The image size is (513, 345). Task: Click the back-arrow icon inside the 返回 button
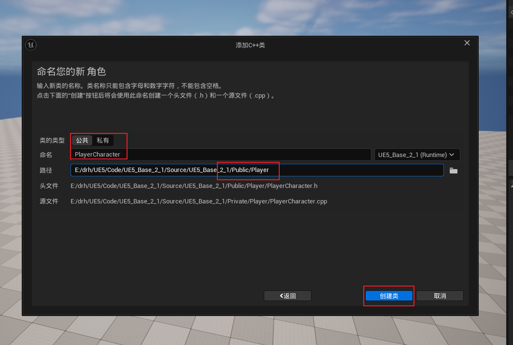click(280, 296)
